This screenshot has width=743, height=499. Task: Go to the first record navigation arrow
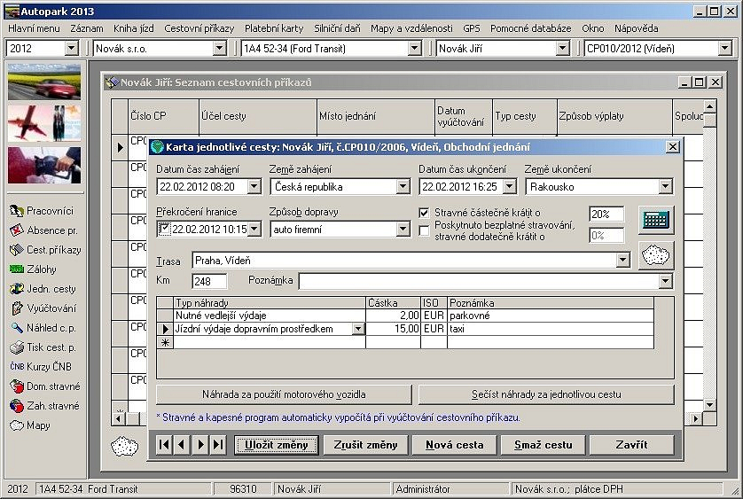click(x=164, y=445)
